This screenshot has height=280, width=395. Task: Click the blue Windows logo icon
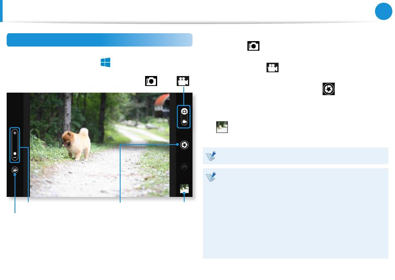(x=105, y=62)
